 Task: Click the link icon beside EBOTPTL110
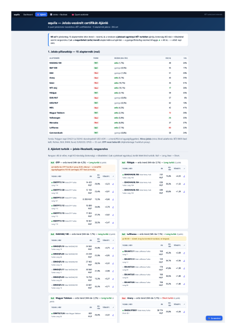[x=113, y=223]
